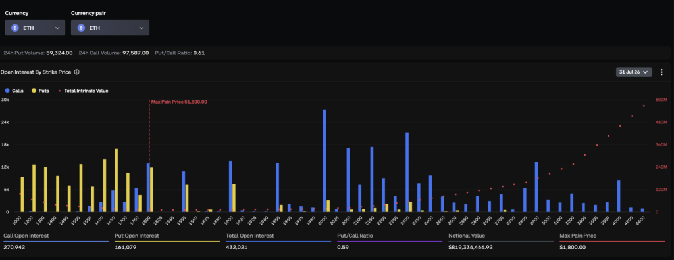This screenshot has height=260, width=674.
Task: Open the Currency ETH dropdown
Action: click(35, 28)
